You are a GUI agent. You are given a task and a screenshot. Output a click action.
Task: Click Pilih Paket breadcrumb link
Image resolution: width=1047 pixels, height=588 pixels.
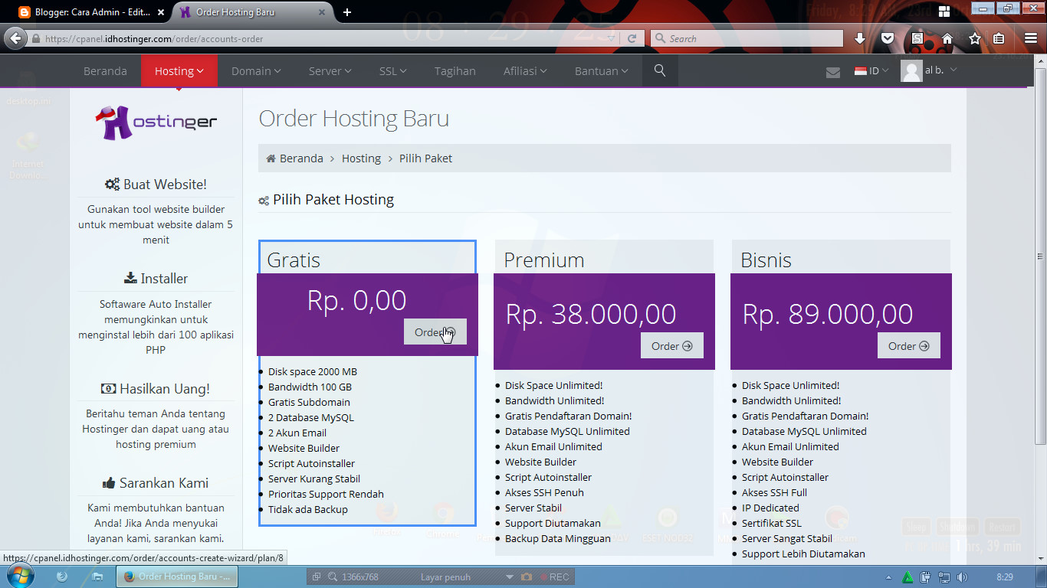click(x=425, y=158)
